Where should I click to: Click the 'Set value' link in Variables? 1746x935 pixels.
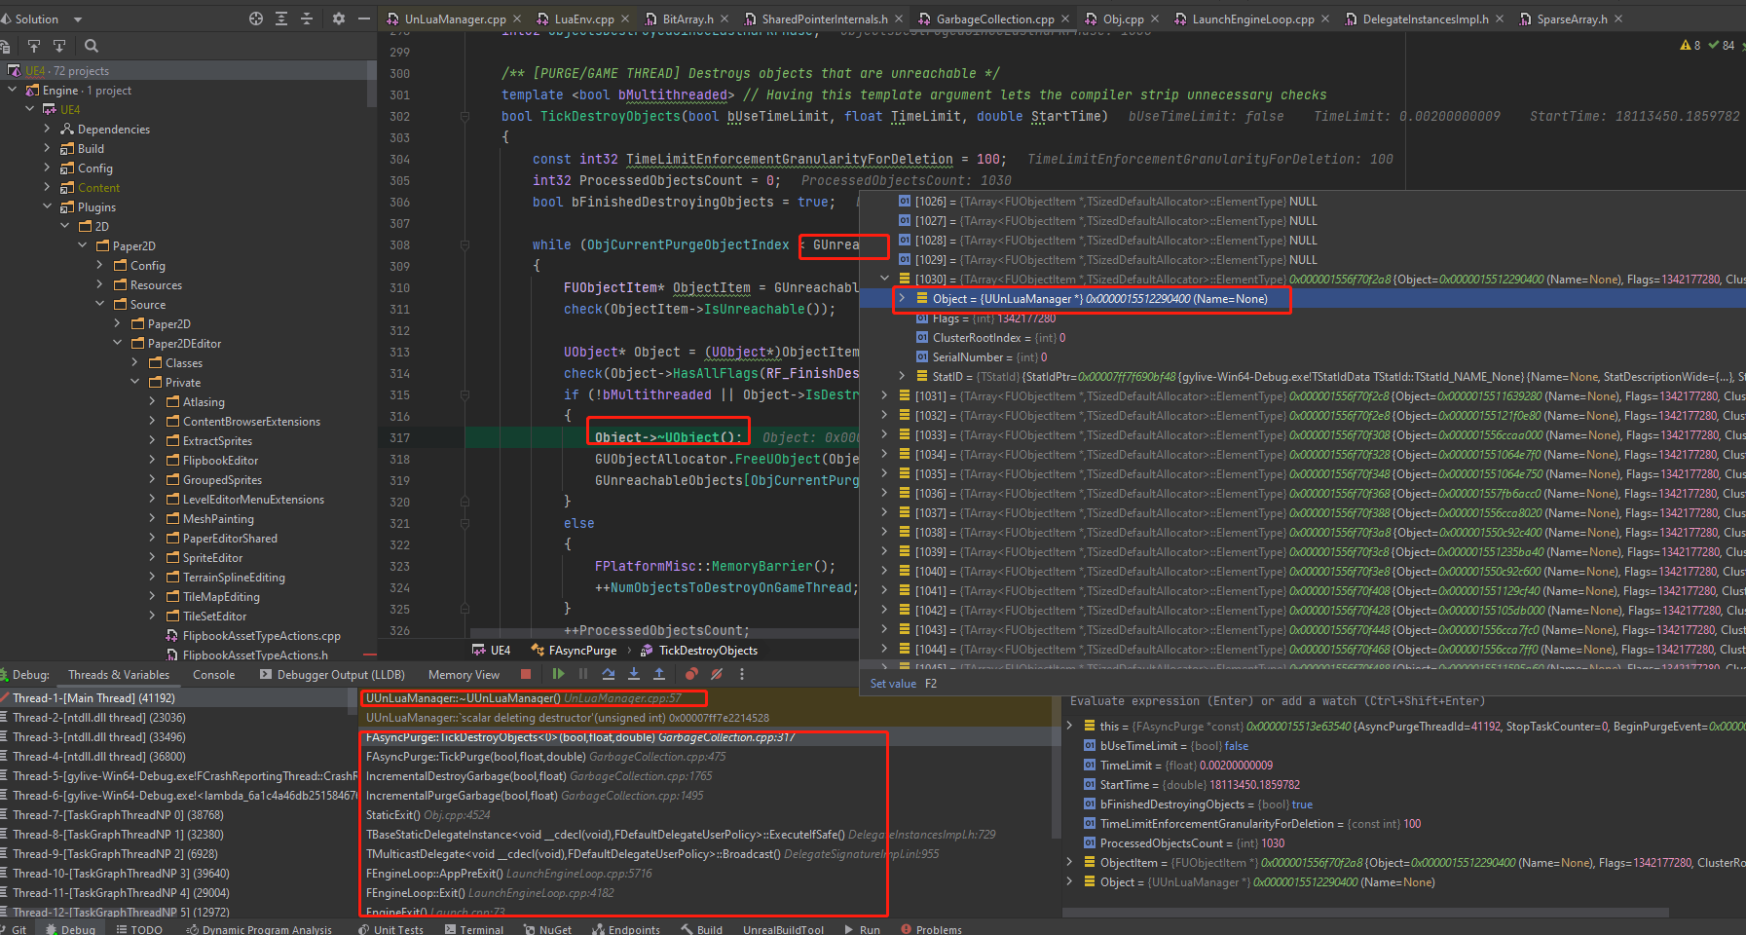893,684
